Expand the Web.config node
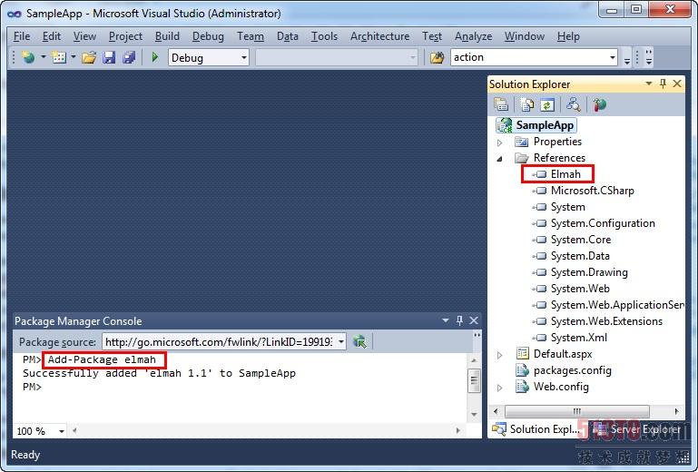This screenshot has width=698, height=472. [x=499, y=388]
